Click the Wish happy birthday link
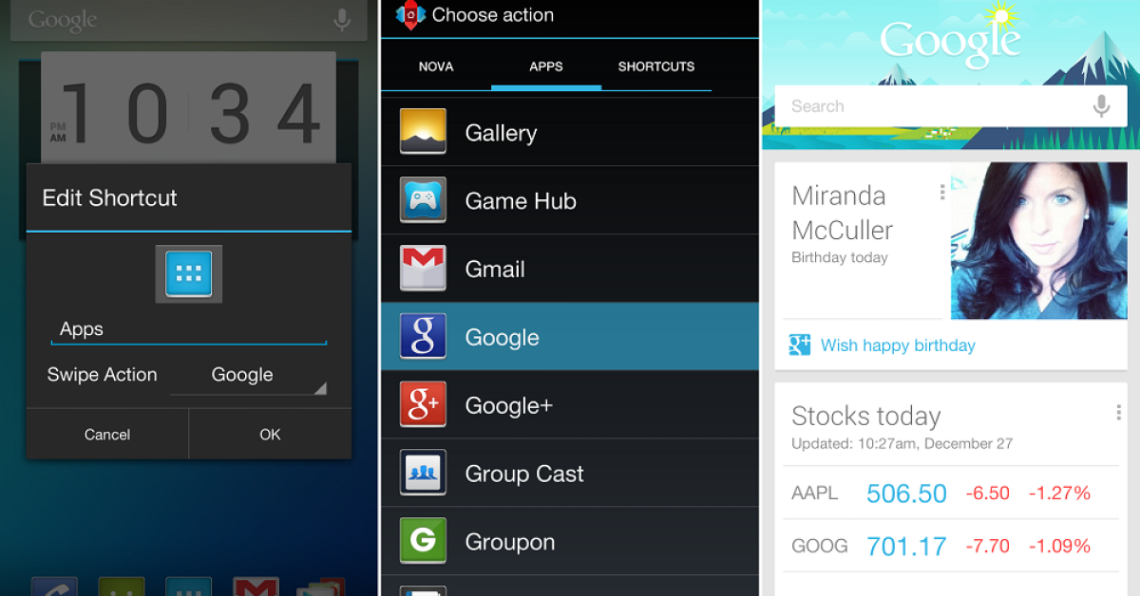The image size is (1140, 596). (897, 345)
